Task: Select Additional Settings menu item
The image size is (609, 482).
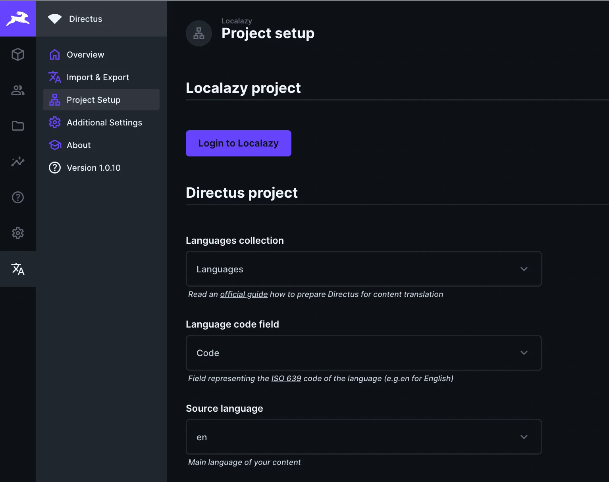Action: coord(104,123)
